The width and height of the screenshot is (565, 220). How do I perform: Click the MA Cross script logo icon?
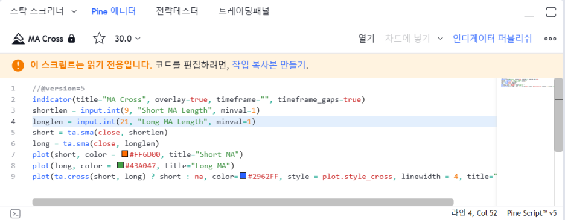18,39
